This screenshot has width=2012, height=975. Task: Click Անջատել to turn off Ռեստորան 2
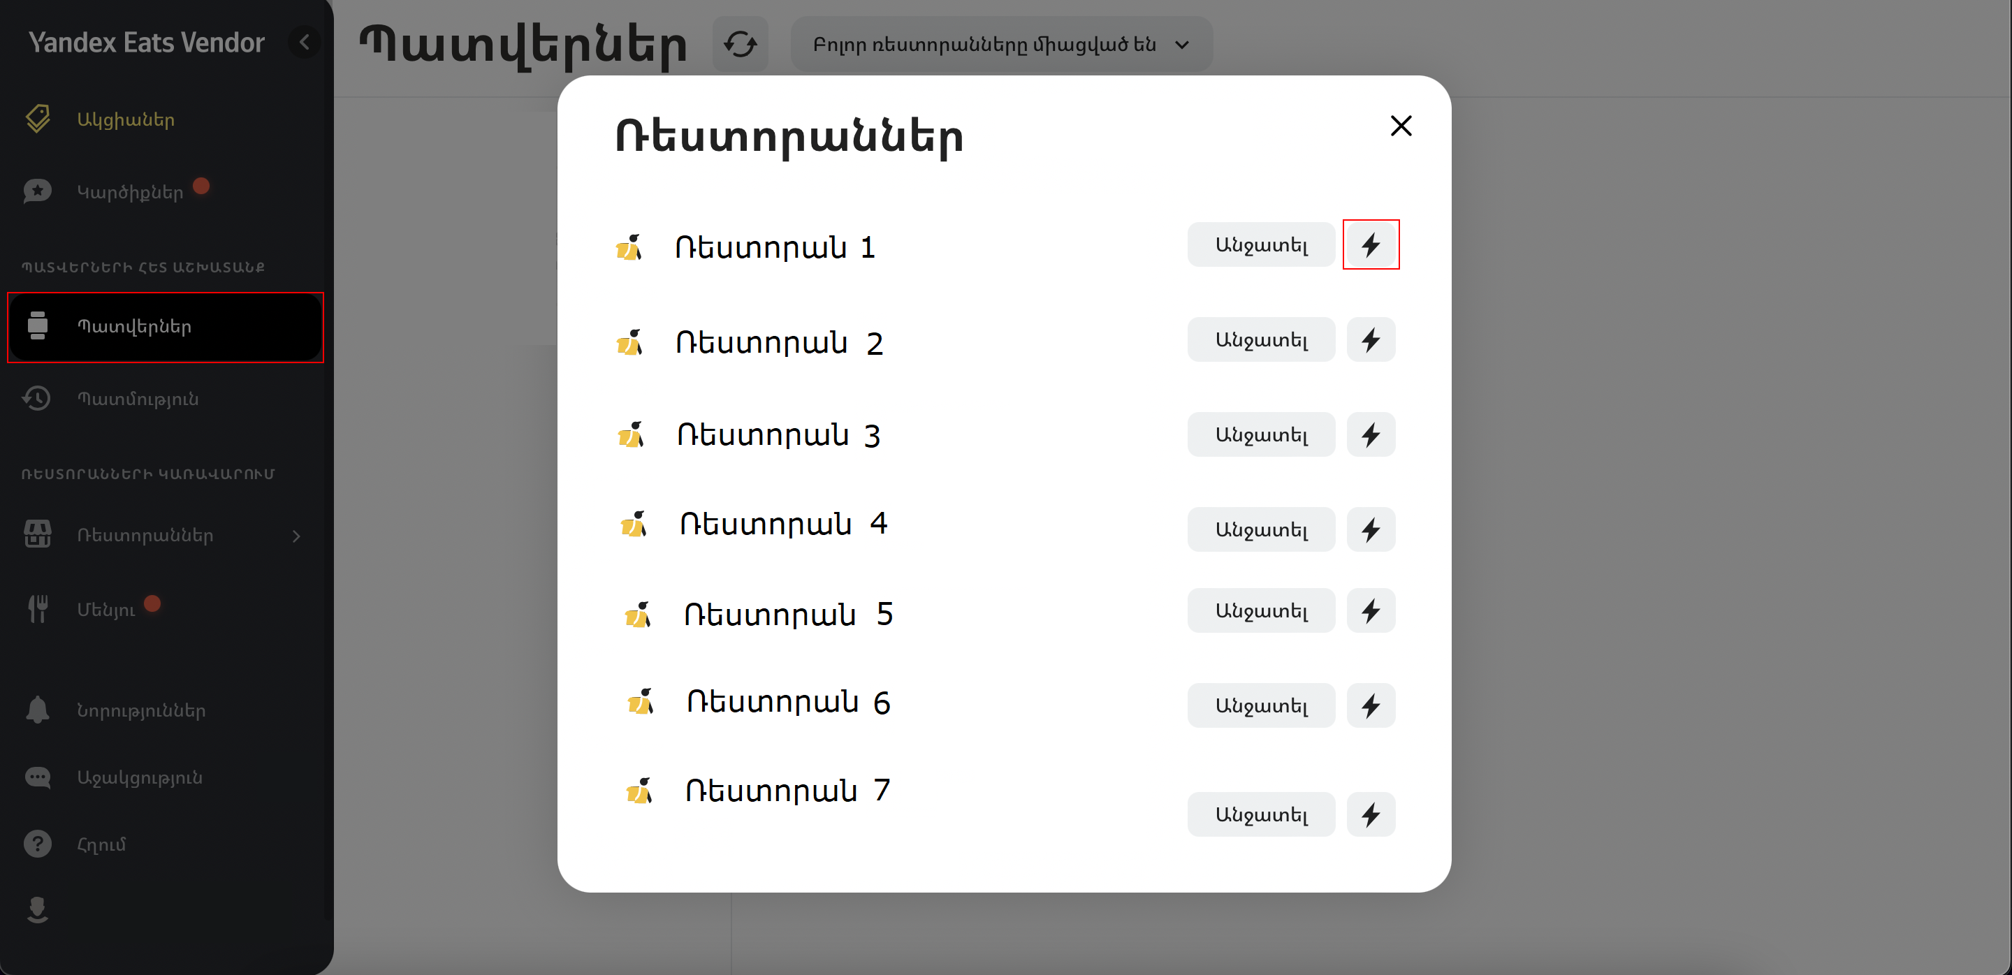[x=1260, y=340]
